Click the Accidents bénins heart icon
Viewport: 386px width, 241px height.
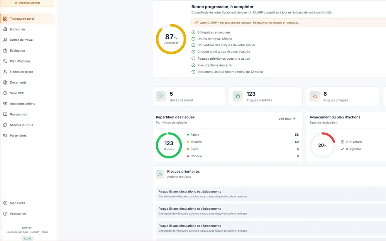pos(5,103)
